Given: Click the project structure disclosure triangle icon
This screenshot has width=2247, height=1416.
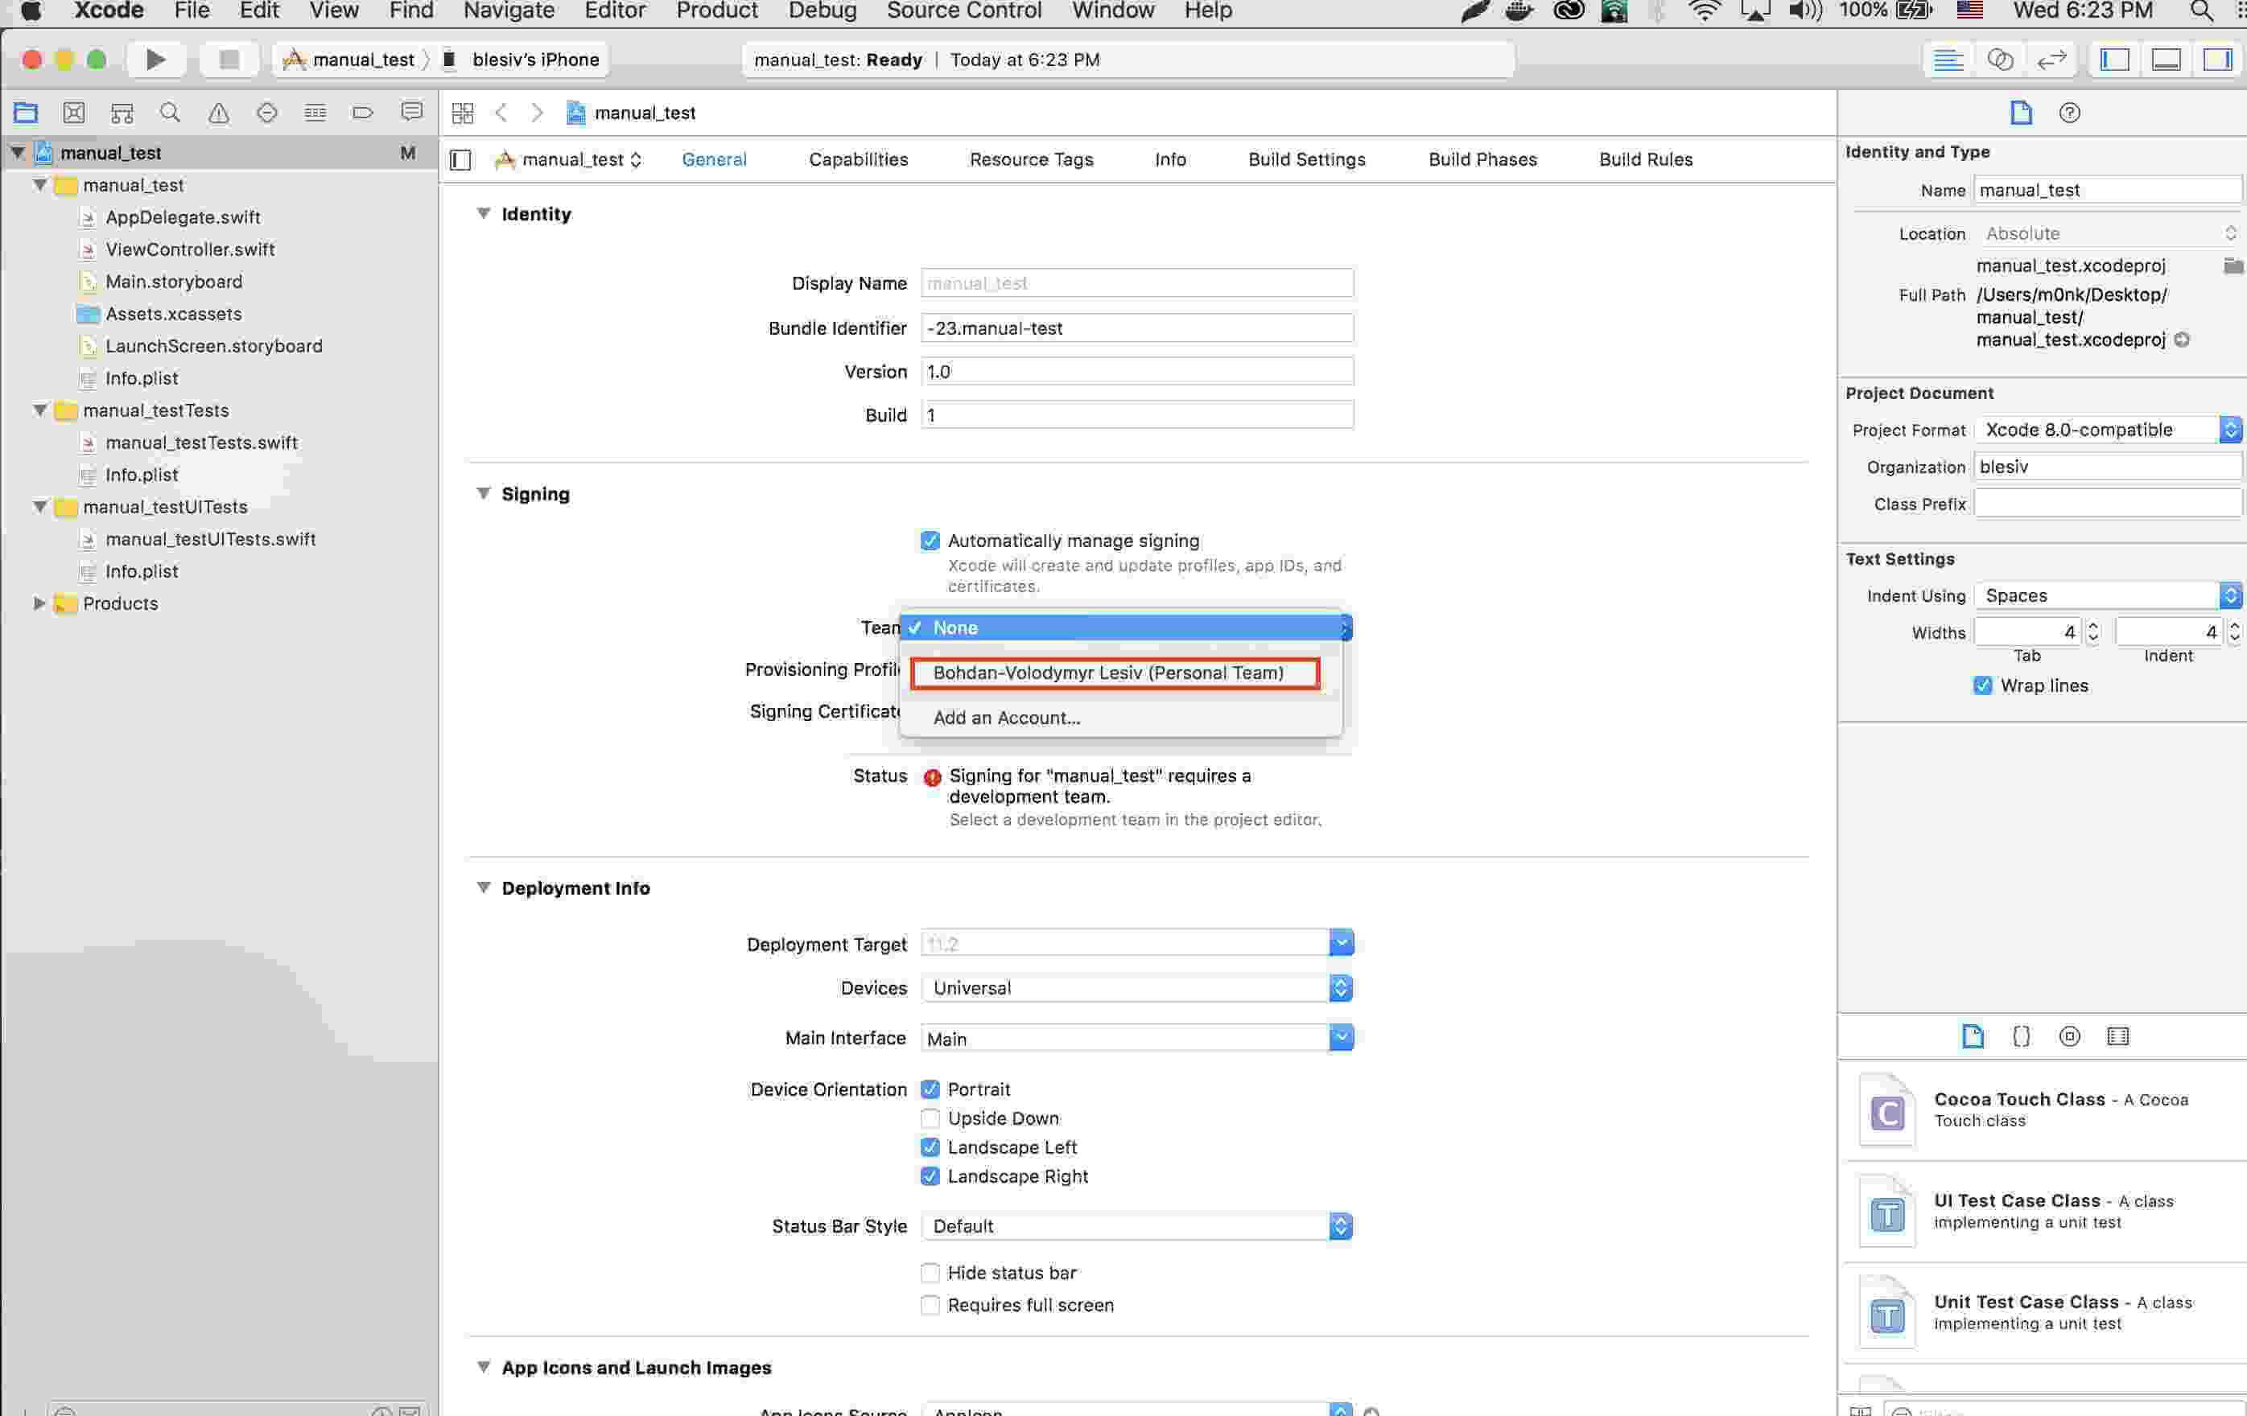Looking at the screenshot, I should tap(18, 152).
